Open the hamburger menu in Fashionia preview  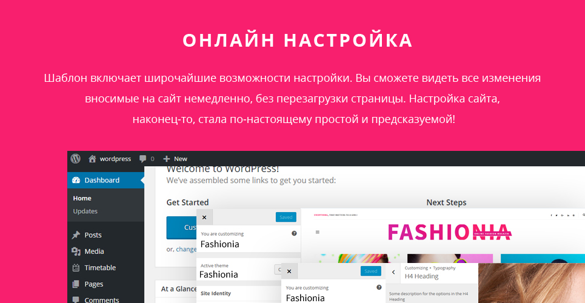[x=318, y=232]
